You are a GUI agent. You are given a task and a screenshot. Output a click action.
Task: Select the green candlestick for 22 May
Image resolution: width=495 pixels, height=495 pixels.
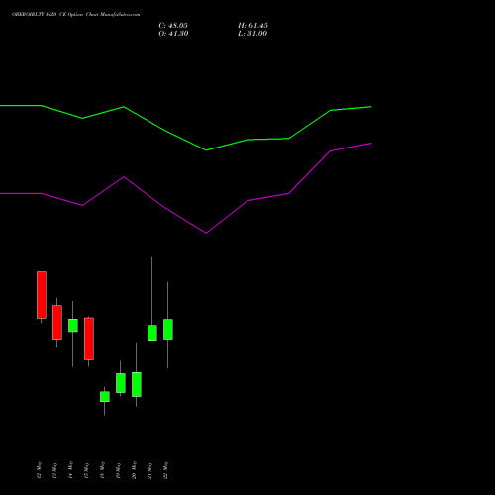(x=168, y=329)
